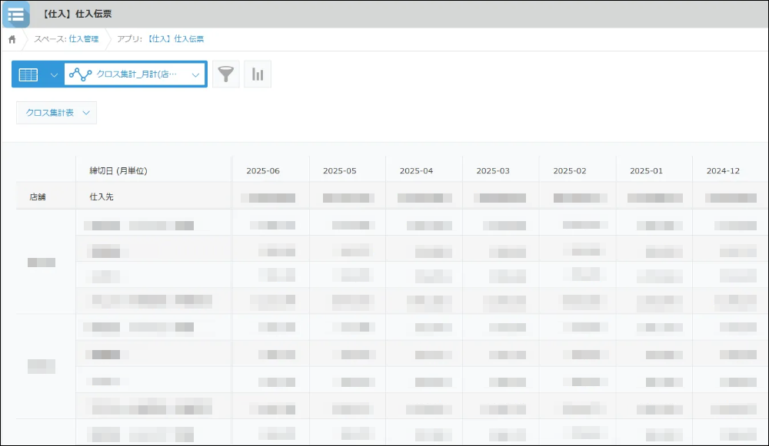Viewport: 769px width, 446px height.
Task: Click the 仕入先 header cell
Action: click(x=102, y=197)
